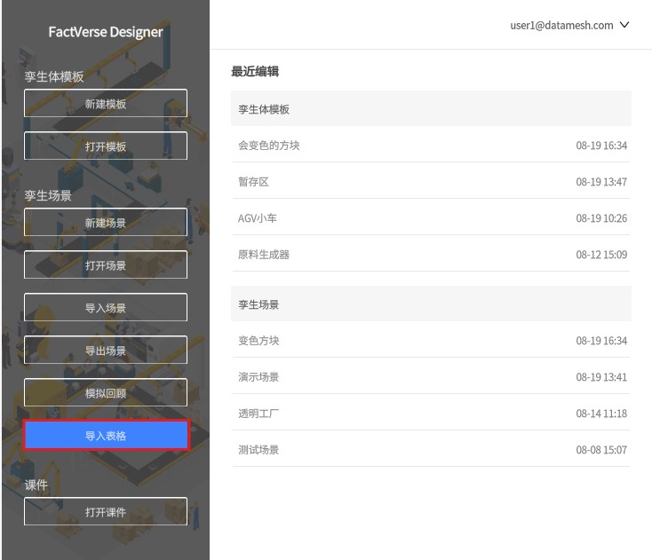Click the 打开场景 button

pyautogui.click(x=106, y=265)
